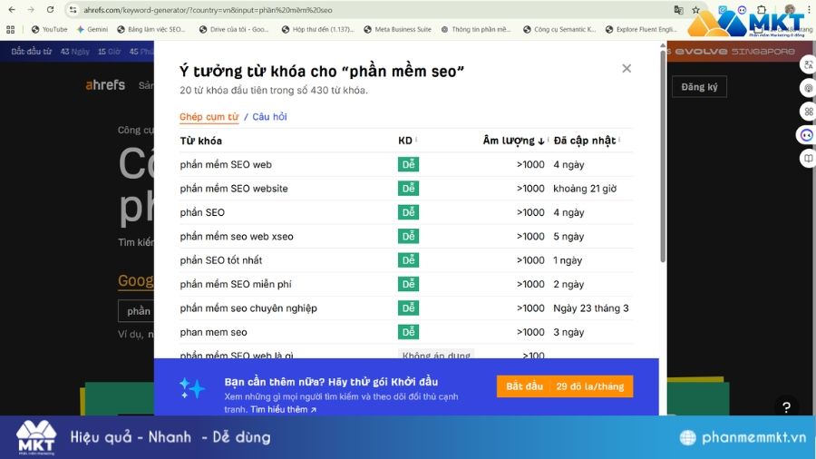
Task: Click the address bar URL
Action: coord(208,10)
